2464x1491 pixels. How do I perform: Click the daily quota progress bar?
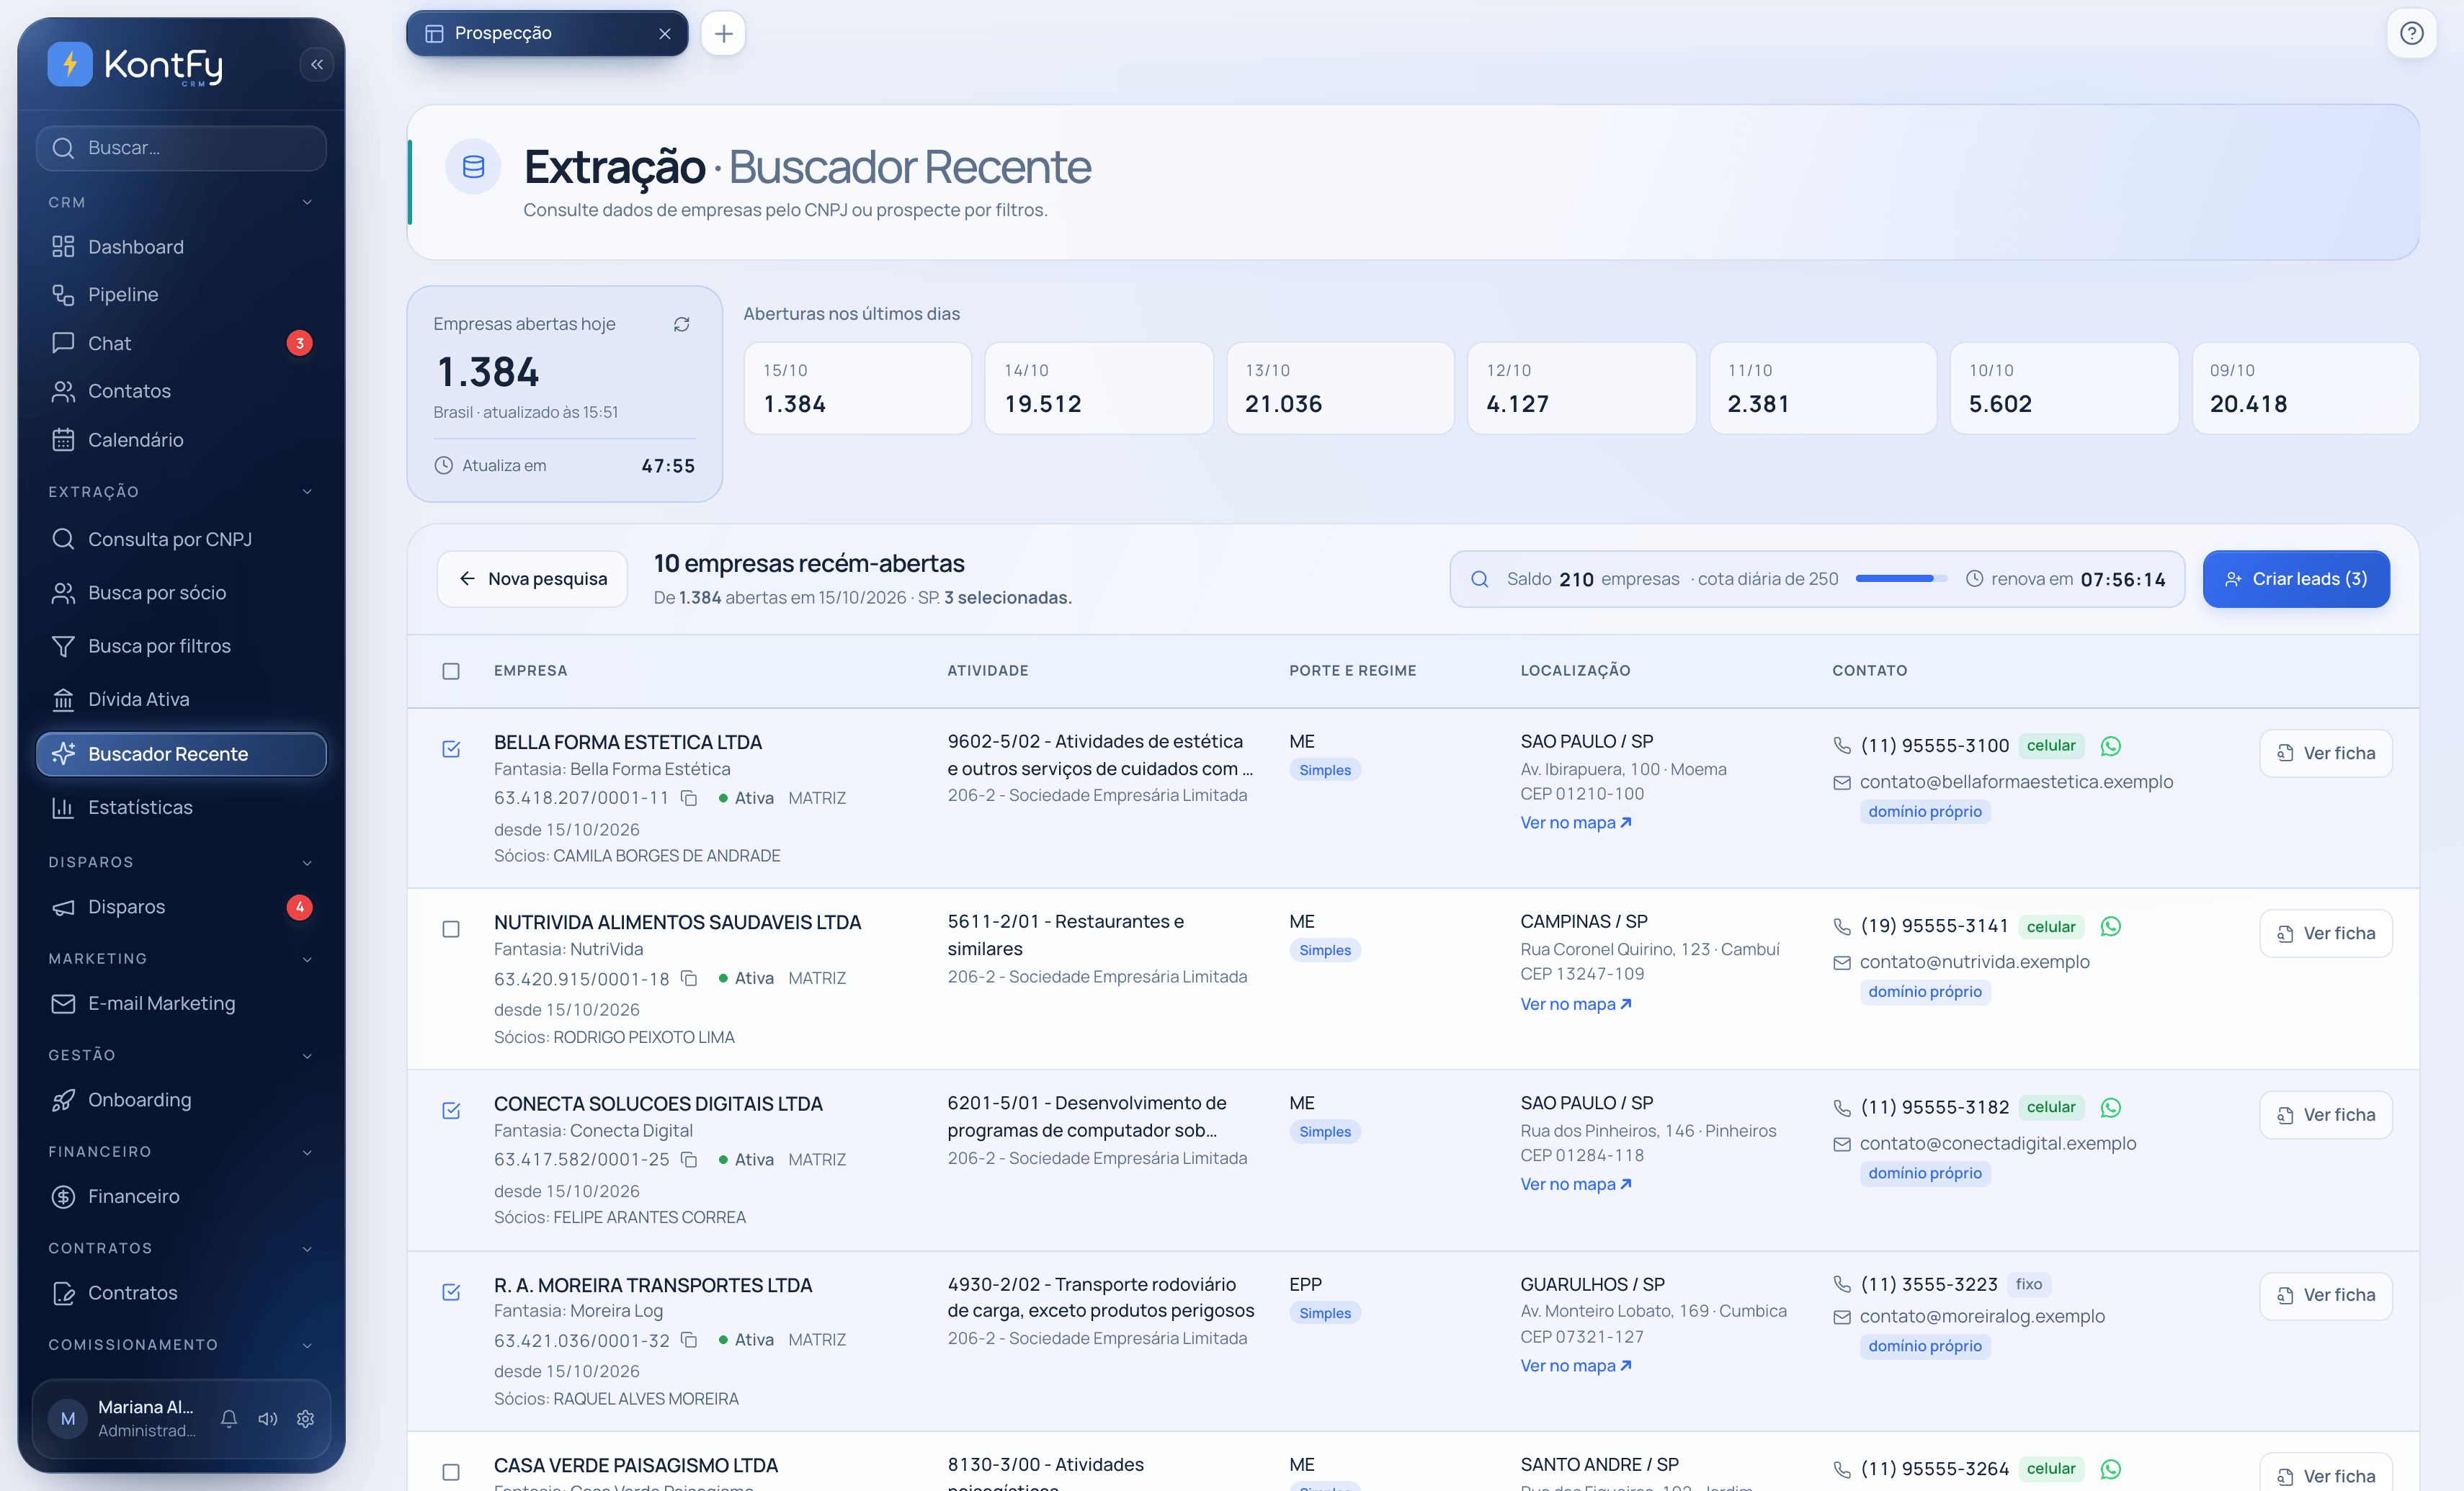click(1901, 578)
